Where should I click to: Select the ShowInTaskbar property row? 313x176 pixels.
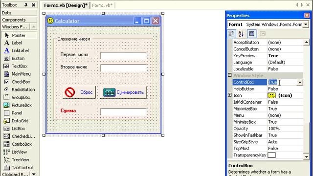point(268,135)
